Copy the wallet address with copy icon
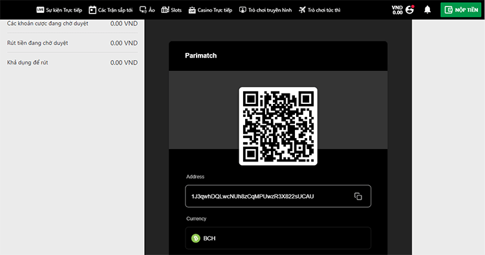Image resolution: width=485 pixels, height=255 pixels. pos(358,196)
